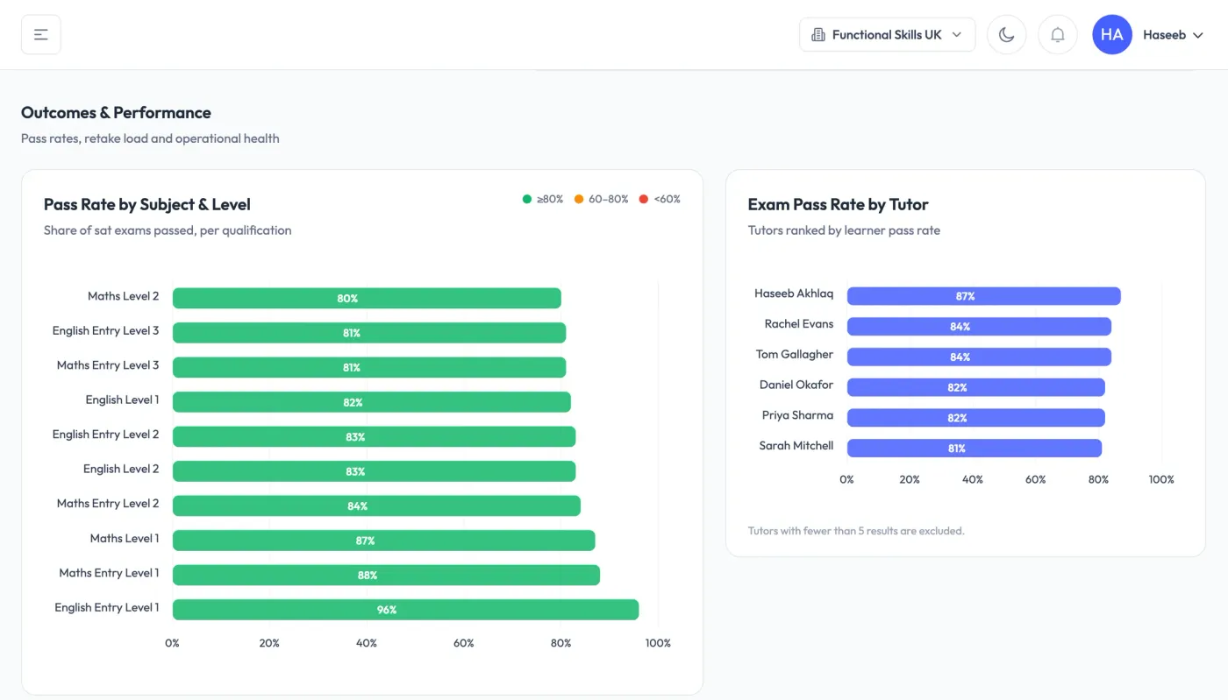Click 'Exam Pass Rate by Tutor' title
Screen dimensions: 1228x700
click(838, 204)
